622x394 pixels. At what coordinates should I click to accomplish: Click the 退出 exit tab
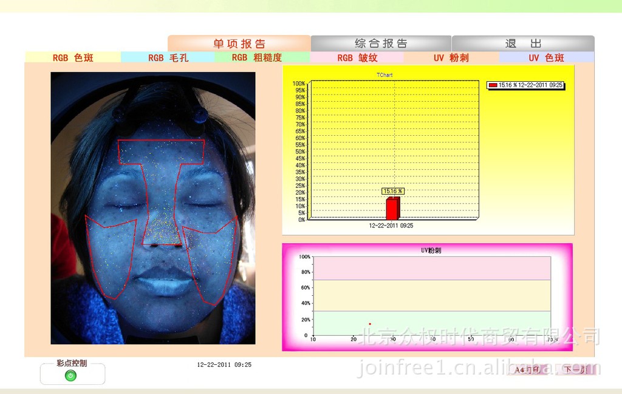point(523,44)
